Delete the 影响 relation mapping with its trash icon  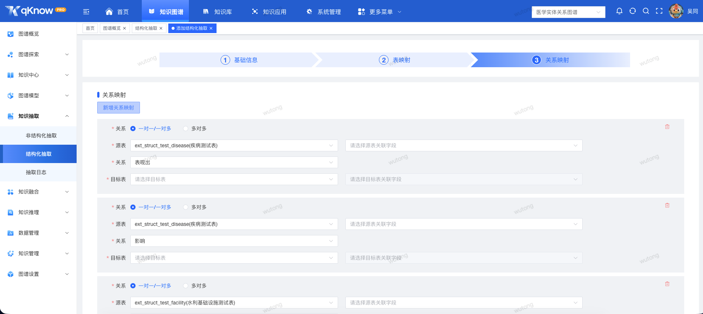point(667,205)
